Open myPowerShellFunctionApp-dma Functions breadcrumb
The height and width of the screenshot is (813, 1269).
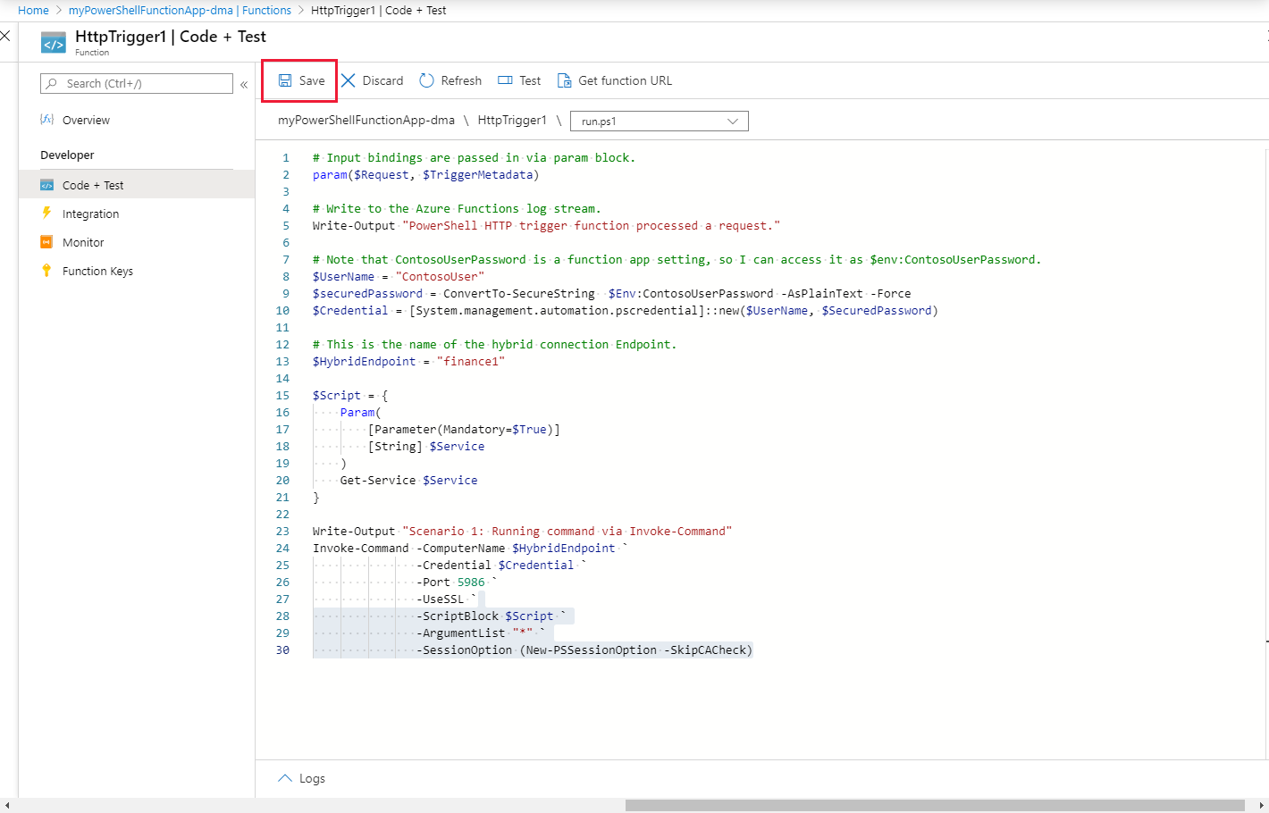[x=180, y=11]
